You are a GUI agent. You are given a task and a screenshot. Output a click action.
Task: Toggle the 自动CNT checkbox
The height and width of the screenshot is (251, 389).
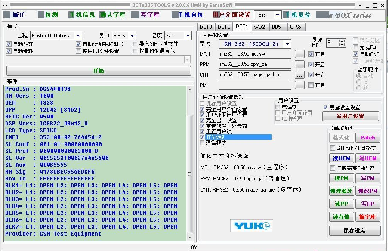355,54
